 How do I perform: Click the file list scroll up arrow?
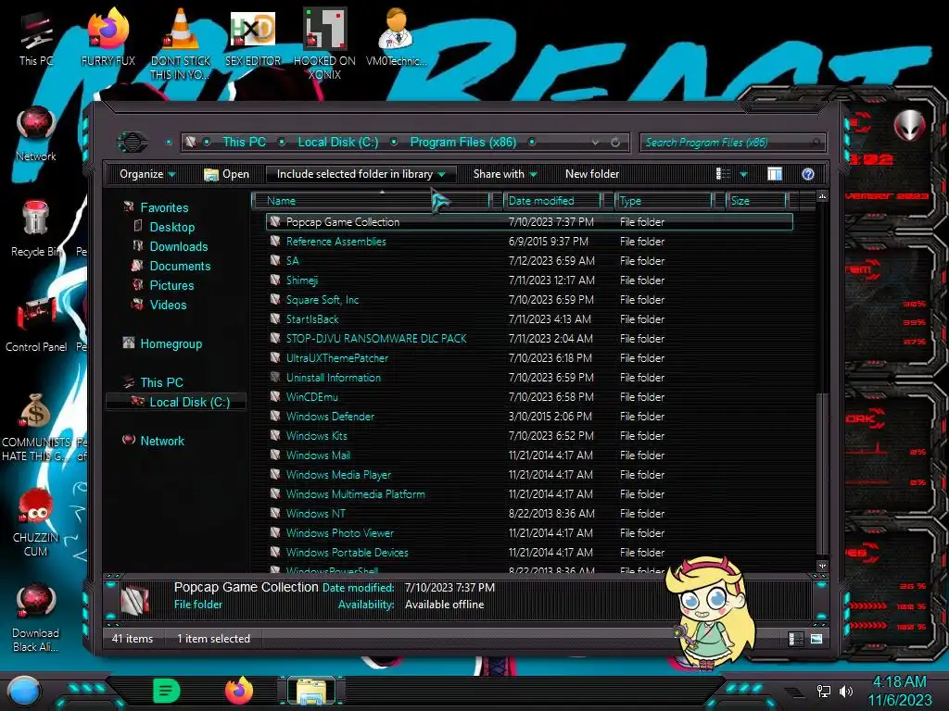(821, 196)
